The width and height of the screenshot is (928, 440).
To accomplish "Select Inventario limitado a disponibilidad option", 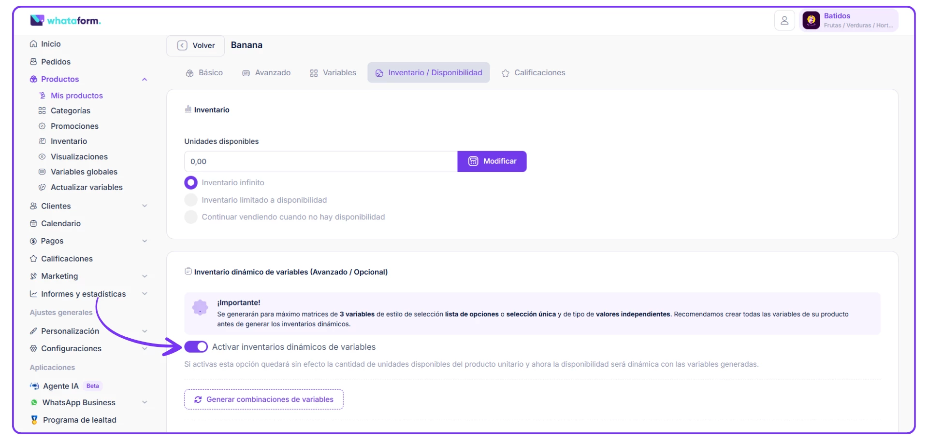I will [191, 200].
